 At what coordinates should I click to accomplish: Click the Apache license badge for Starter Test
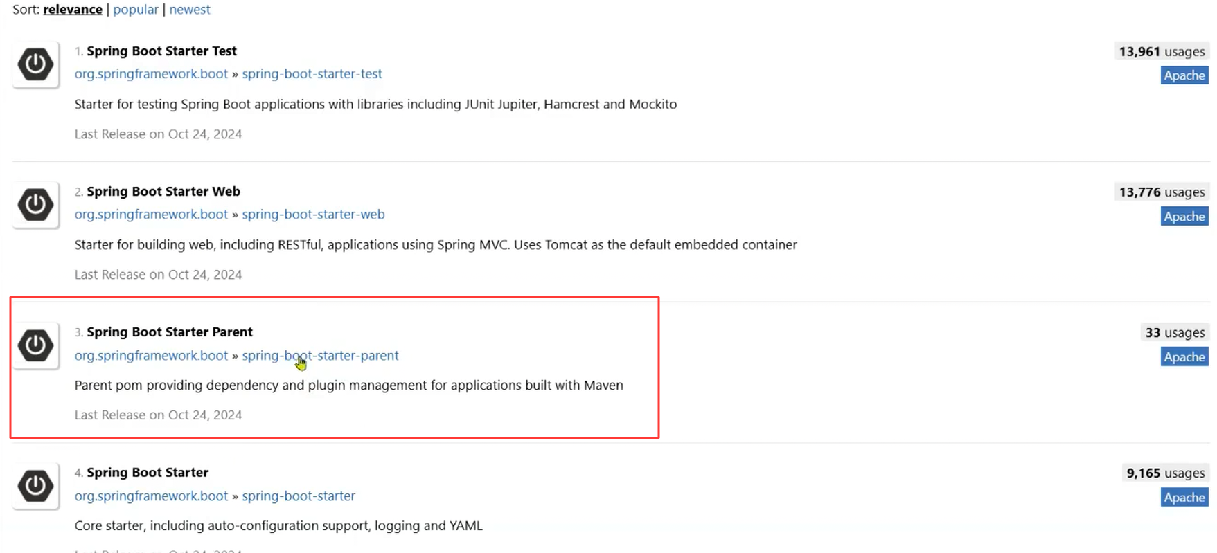coord(1184,75)
